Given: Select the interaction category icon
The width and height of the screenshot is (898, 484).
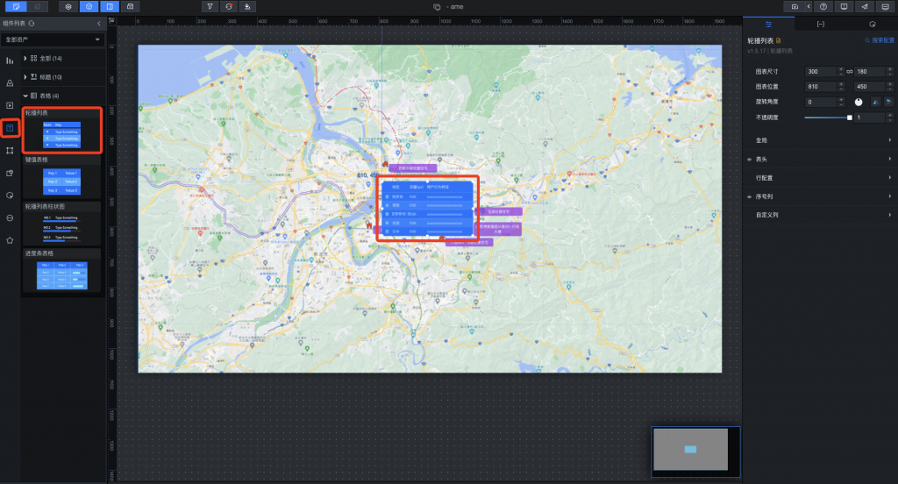Looking at the screenshot, I should pos(10,196).
